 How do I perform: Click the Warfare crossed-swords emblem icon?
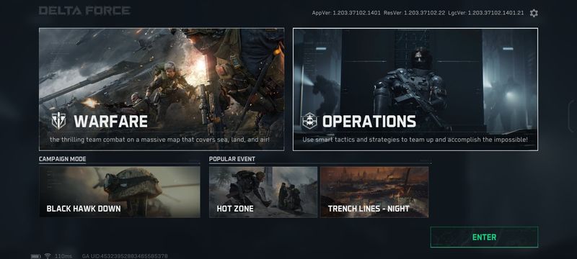(x=58, y=121)
